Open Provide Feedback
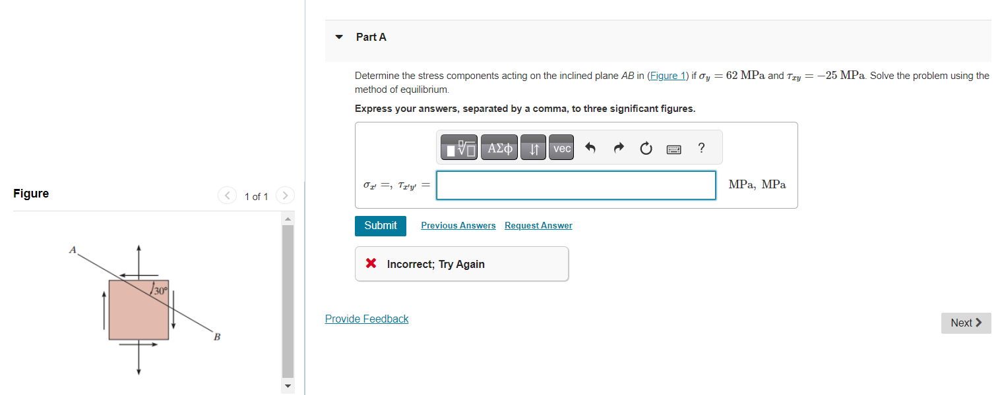This screenshot has height=395, width=1000. coord(367,319)
